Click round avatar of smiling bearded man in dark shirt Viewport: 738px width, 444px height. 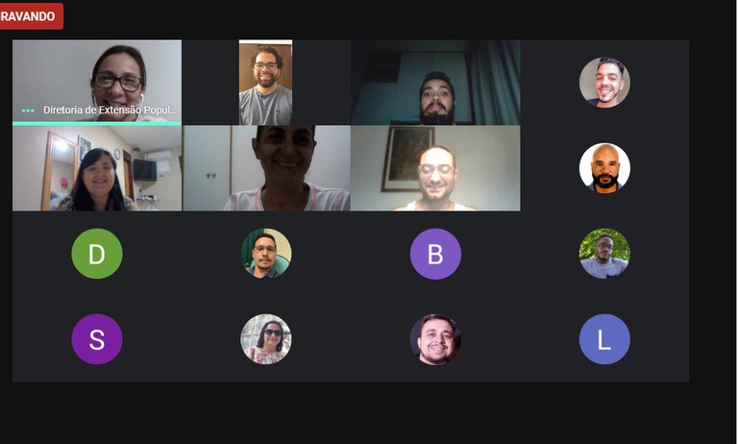[x=435, y=339]
